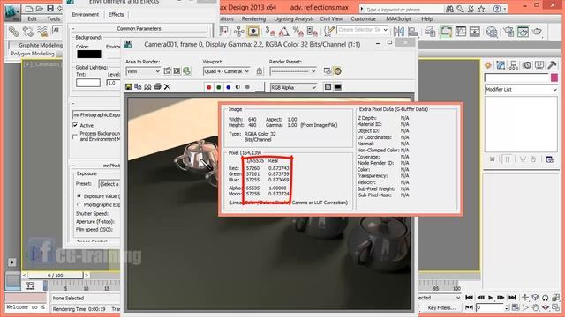Click the Polygon Modeling button
The image size is (565, 317).
point(33,54)
